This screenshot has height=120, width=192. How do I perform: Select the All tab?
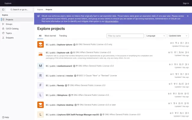(40, 36)
